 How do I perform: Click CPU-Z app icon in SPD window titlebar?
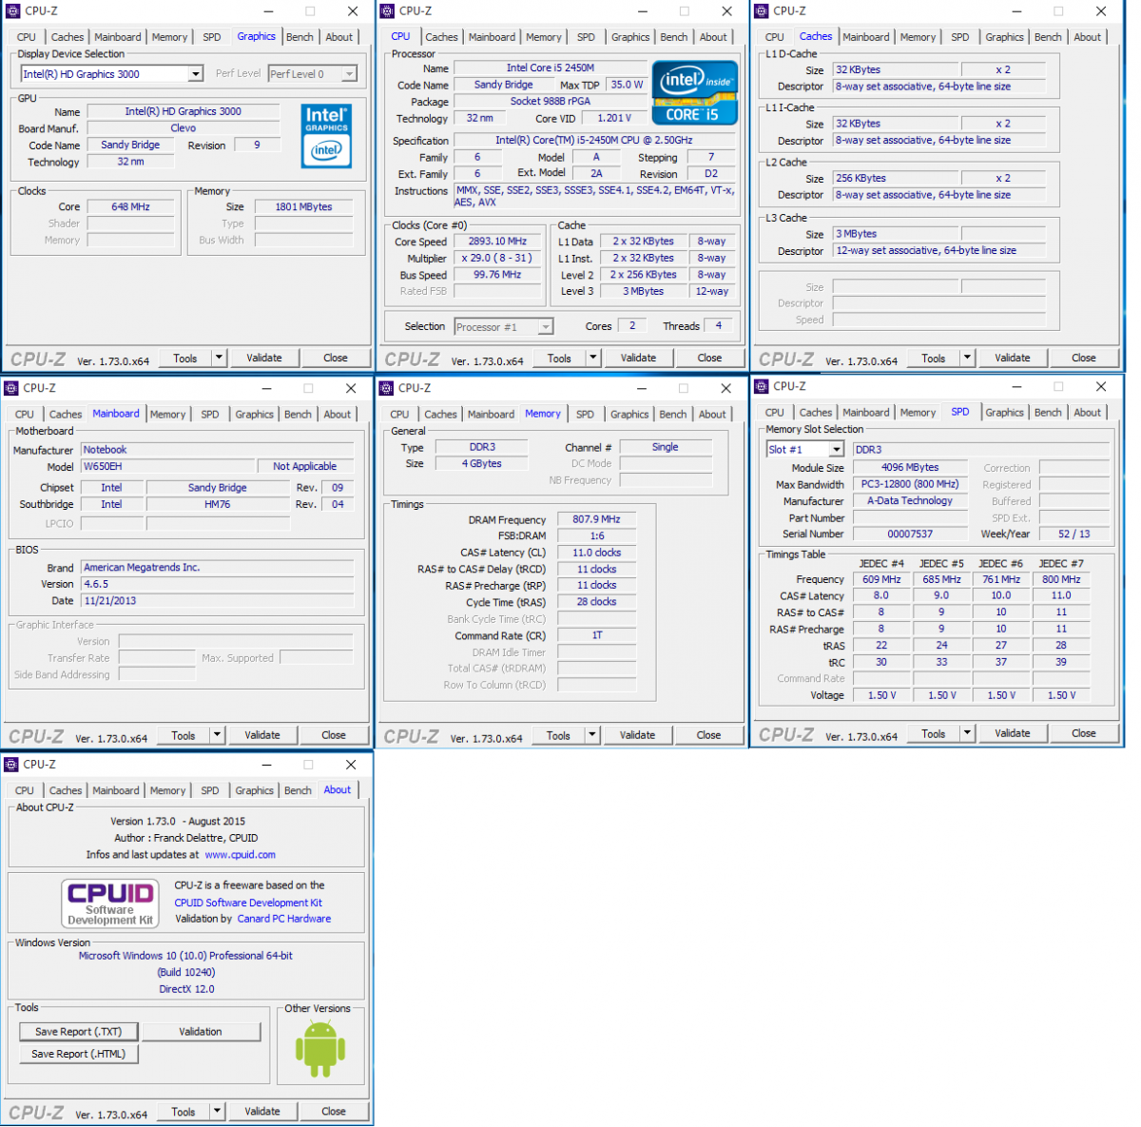[x=762, y=386]
